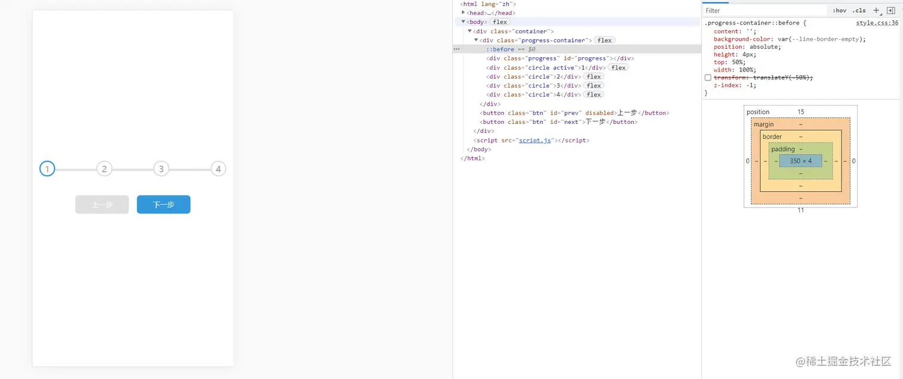This screenshot has height=379, width=903.
Task: Click the .progress-container::before selector text
Action: [752, 23]
